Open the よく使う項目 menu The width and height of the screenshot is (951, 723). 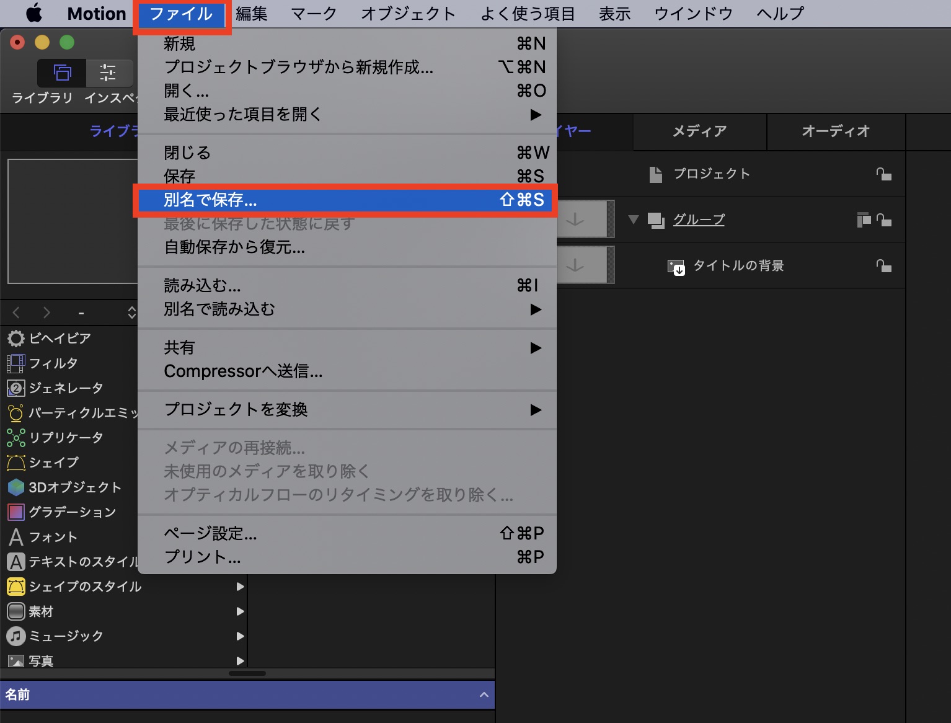[x=528, y=14]
